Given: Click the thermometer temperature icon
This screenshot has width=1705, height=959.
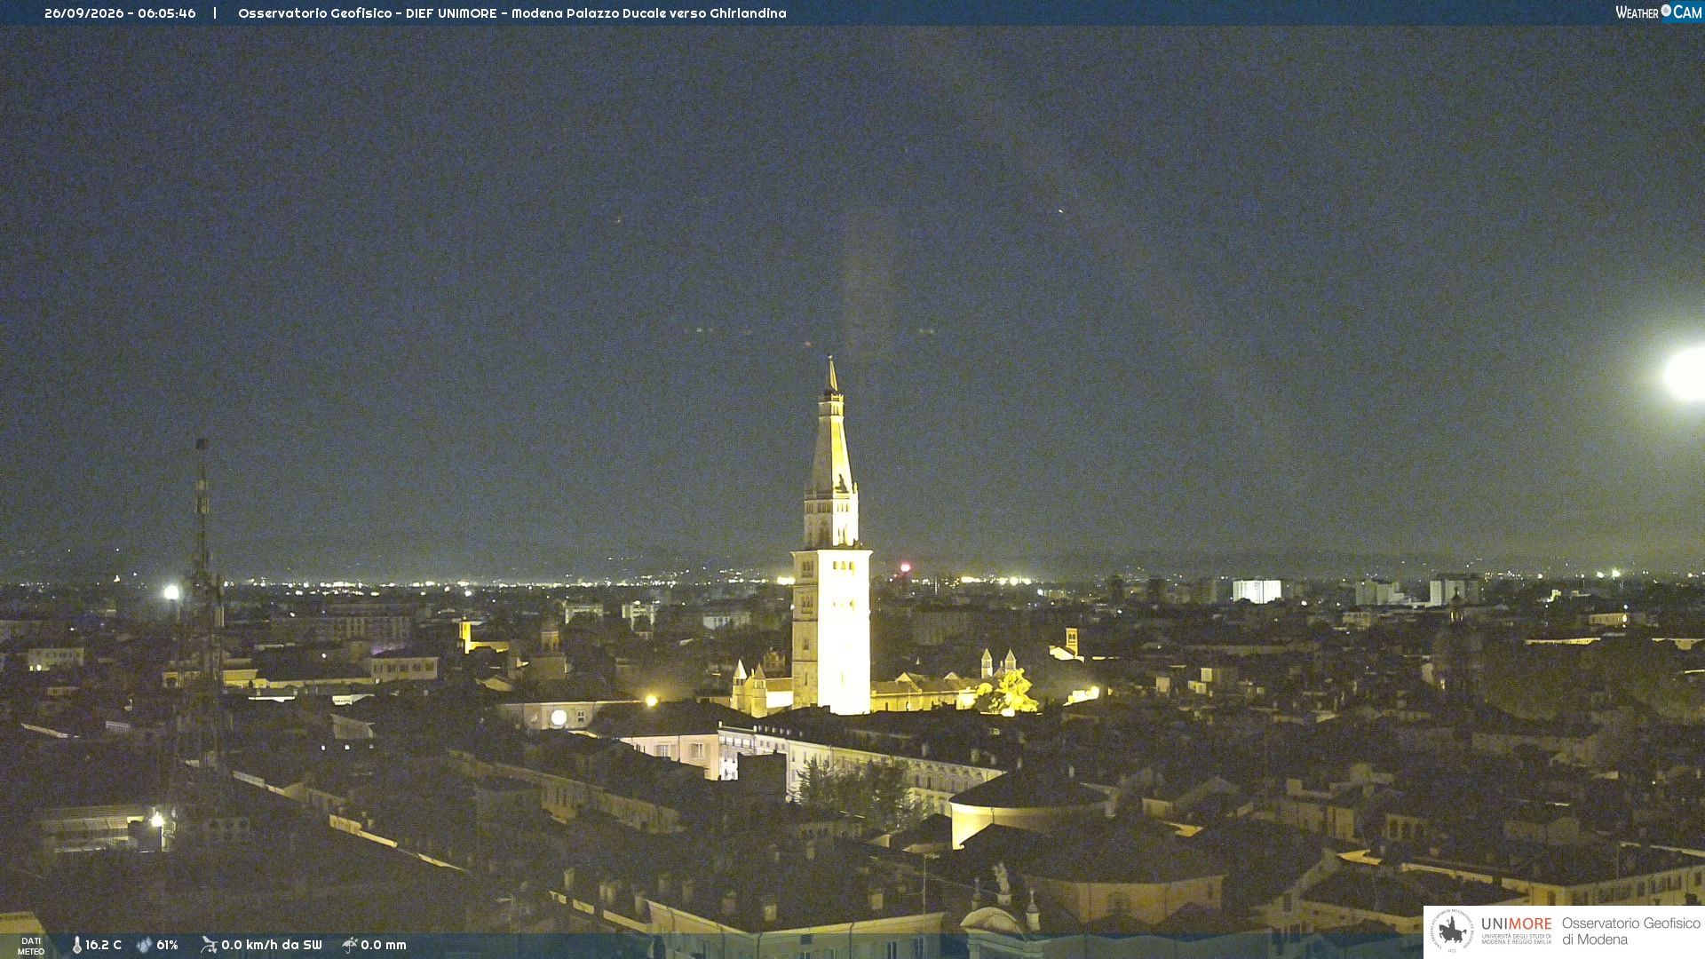Looking at the screenshot, I should (76, 945).
